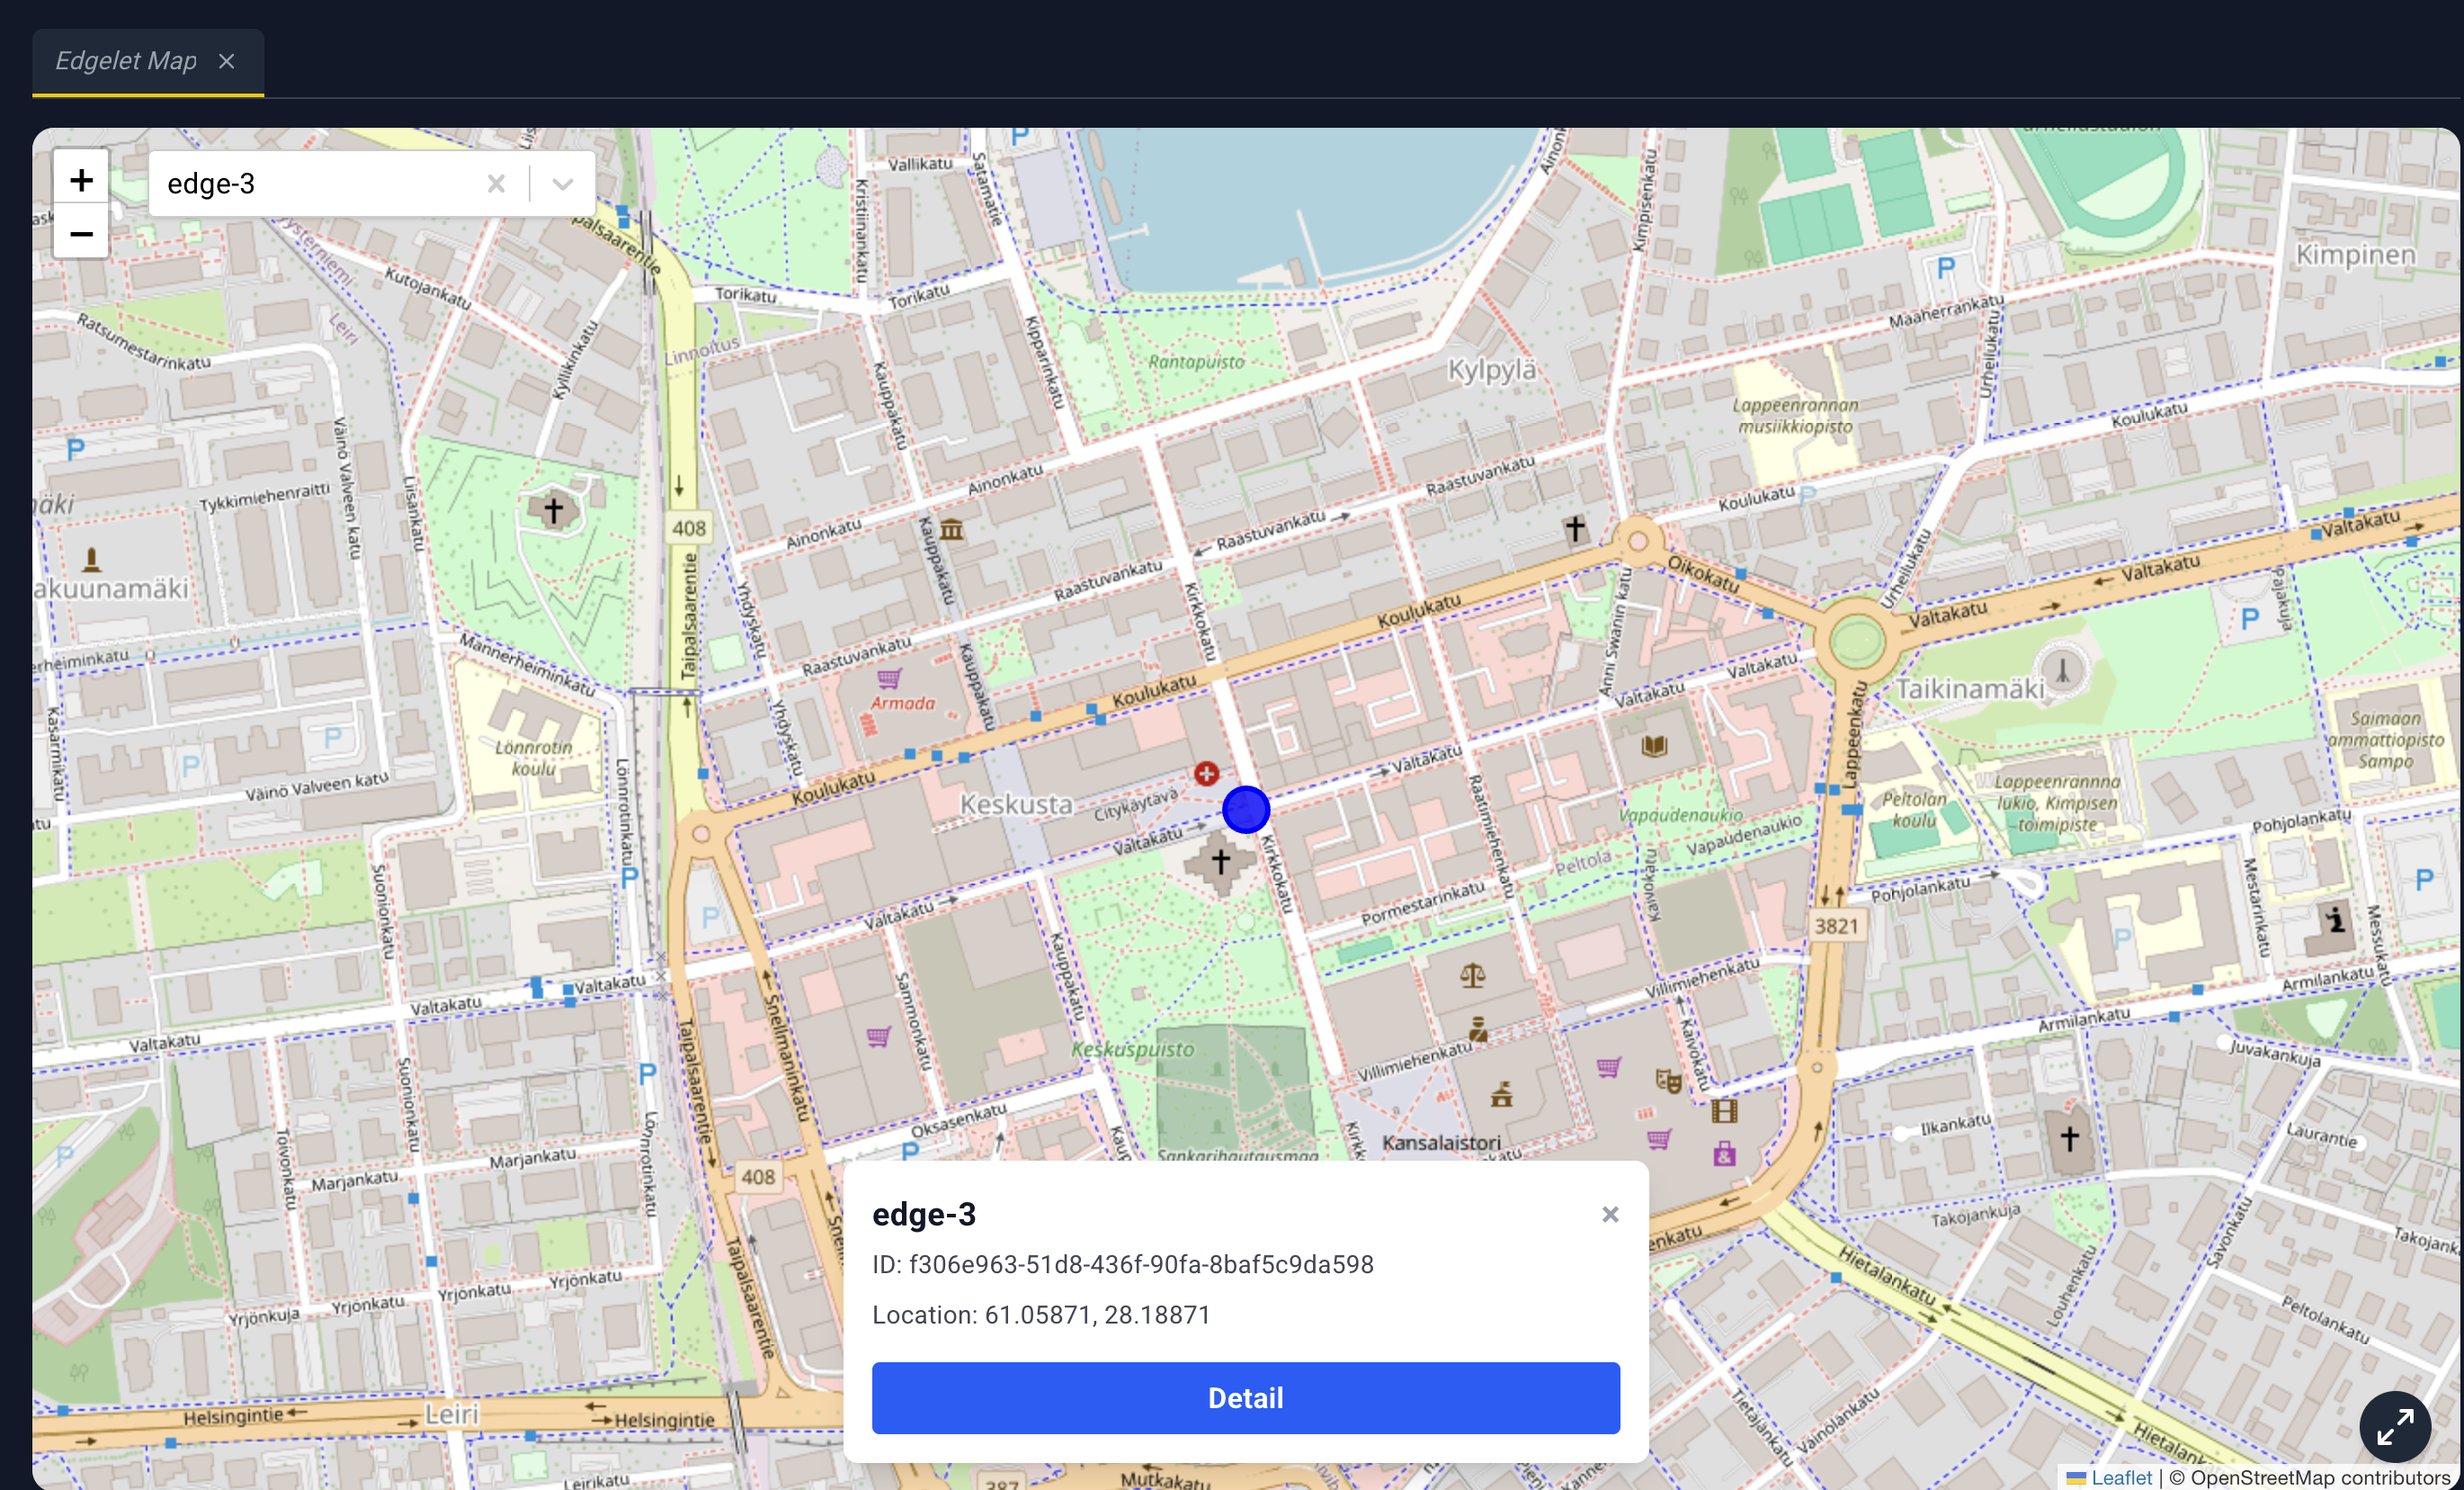This screenshot has width=2464, height=1490.
Task: Click the museum icon on Kauppakatu
Action: (951, 529)
